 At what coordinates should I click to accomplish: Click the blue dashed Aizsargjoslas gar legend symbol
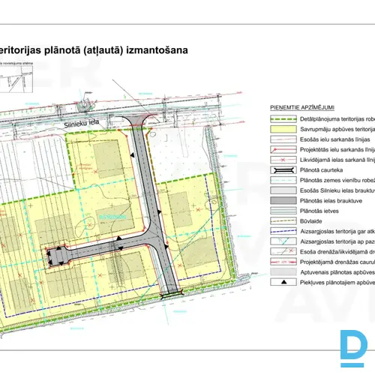(283, 232)
